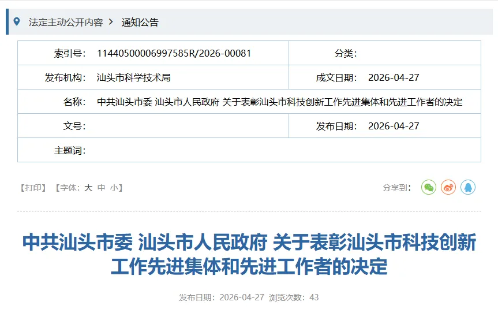Viewport: 498px width, 309px height.
Task: Click the breadcrumb chevron arrow separator
Action: tap(111, 22)
